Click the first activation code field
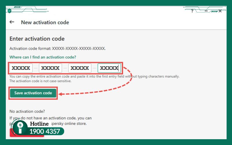Viewport: 232px width, 145px height. 21,68
